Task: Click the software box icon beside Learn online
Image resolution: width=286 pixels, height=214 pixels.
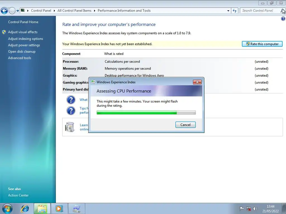Action: pos(70,127)
